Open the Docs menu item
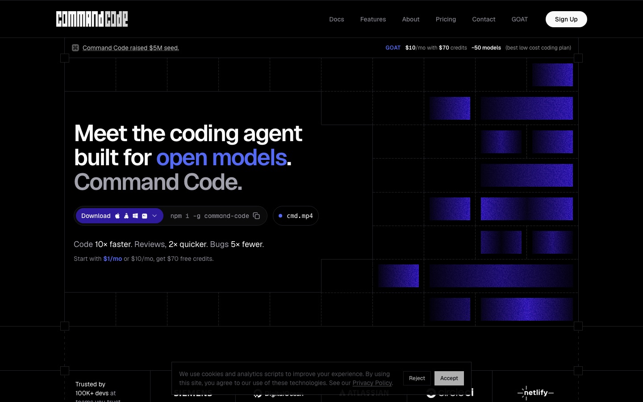The image size is (643, 402). coord(337,19)
